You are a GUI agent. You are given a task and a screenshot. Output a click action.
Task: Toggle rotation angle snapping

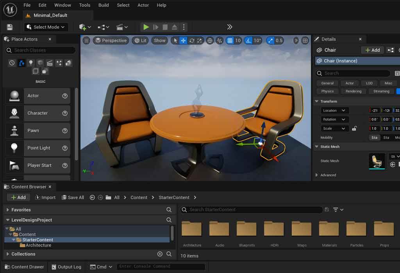point(249,41)
